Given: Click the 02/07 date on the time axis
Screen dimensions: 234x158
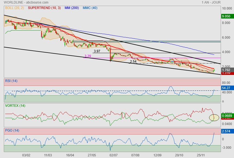Looking at the screenshot, I should (x=113, y=155).
